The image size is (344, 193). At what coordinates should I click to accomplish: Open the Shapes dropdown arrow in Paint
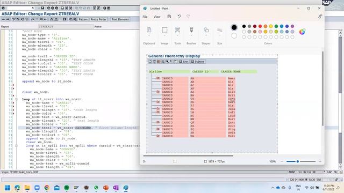pos(206,35)
